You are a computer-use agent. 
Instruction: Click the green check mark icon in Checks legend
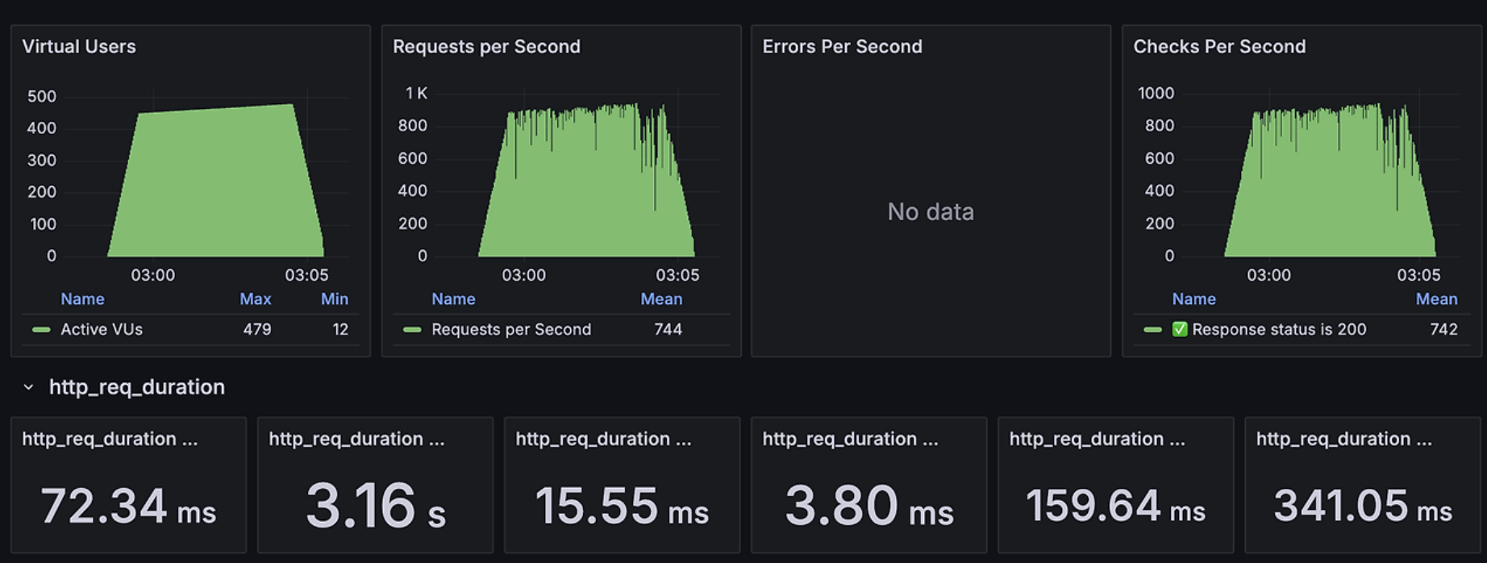click(1180, 329)
